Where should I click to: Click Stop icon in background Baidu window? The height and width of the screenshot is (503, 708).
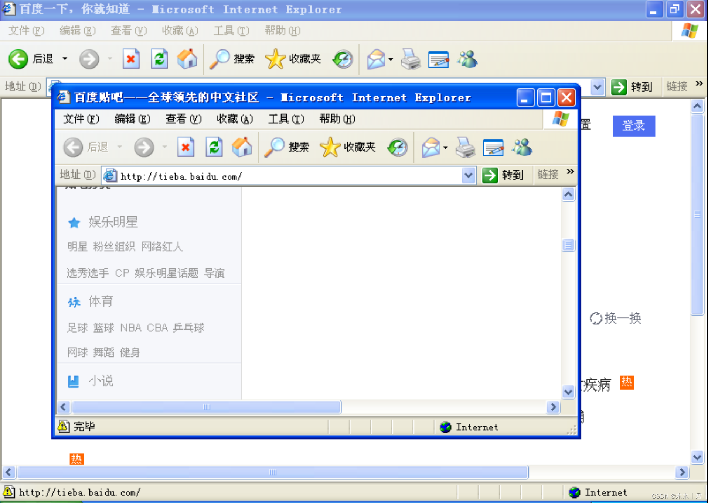[131, 59]
